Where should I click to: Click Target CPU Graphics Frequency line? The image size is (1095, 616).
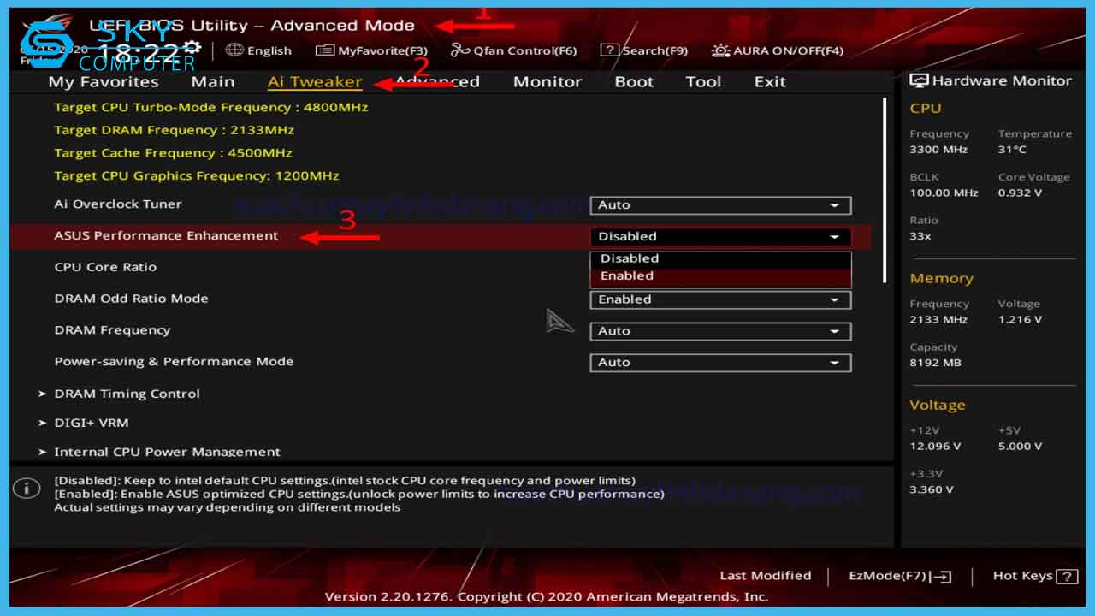click(x=197, y=175)
